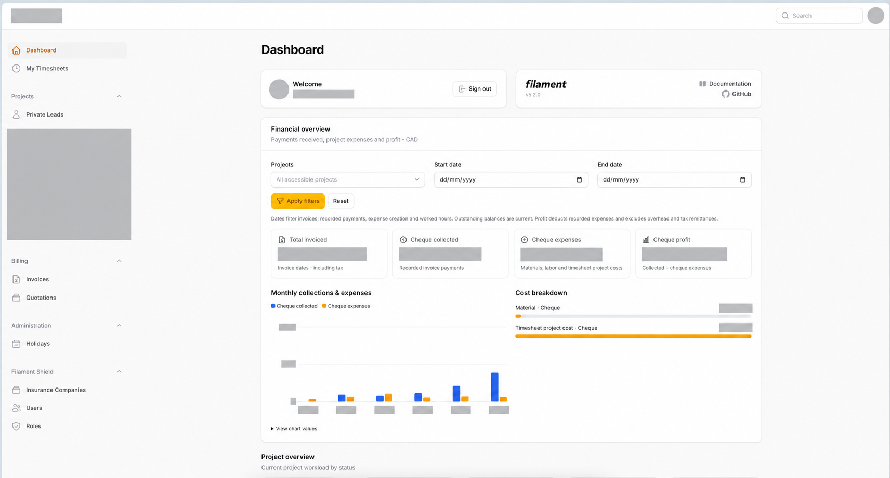Viewport: 890px width, 478px height.
Task: Open End date calendar picker icon
Action: point(742,180)
